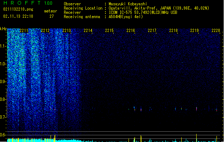
Task: Click the 1.1 kHz axis label
Action: tap(3, 46)
